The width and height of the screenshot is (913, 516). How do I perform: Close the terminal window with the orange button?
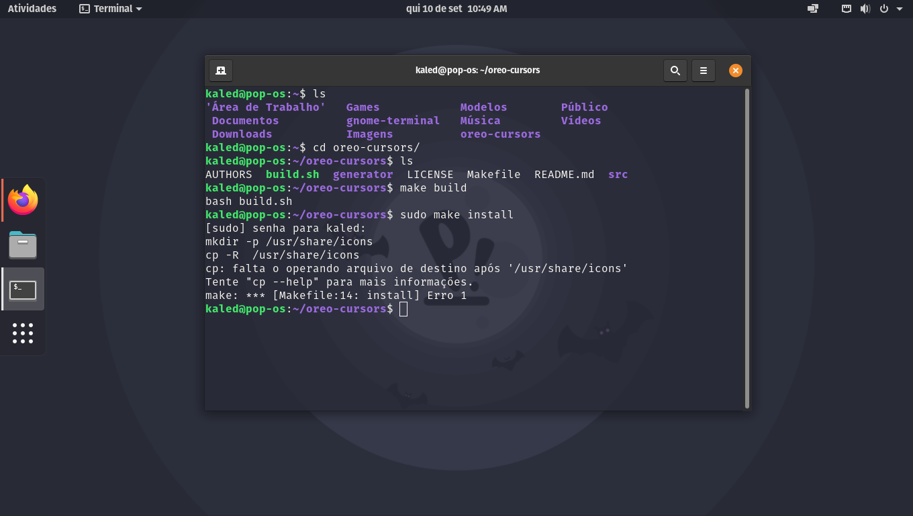click(x=735, y=70)
